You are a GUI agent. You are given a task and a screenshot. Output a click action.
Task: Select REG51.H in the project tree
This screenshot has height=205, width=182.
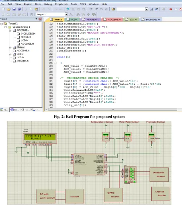point(24,37)
